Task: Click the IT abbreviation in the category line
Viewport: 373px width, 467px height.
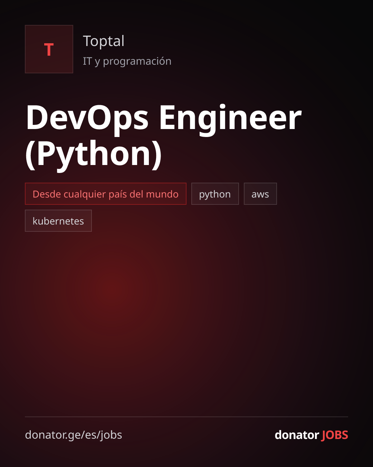Action: [87, 61]
